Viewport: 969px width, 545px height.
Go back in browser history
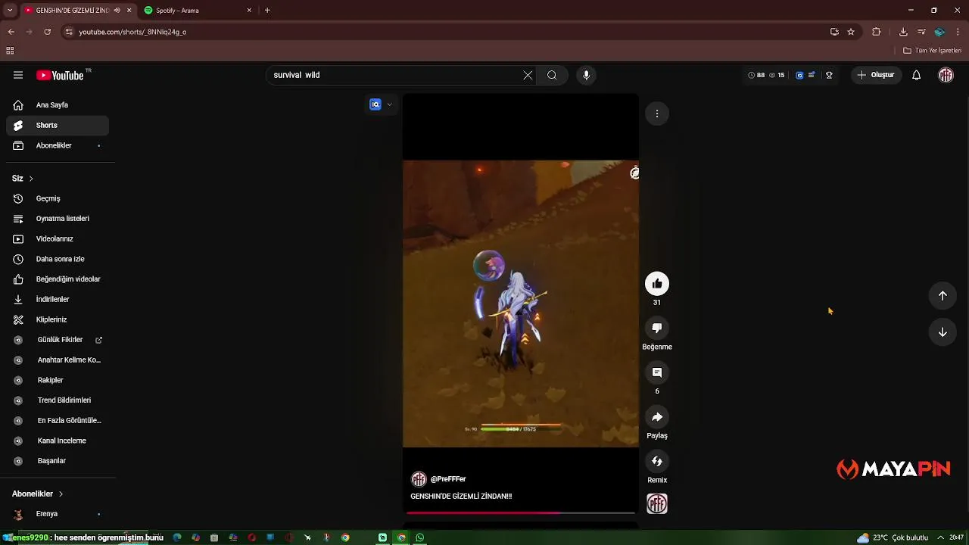pos(11,32)
